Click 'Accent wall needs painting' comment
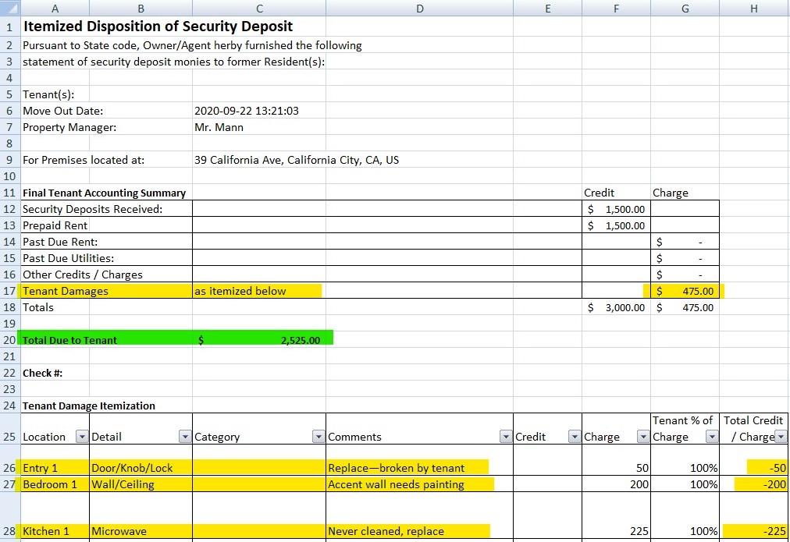 point(396,484)
